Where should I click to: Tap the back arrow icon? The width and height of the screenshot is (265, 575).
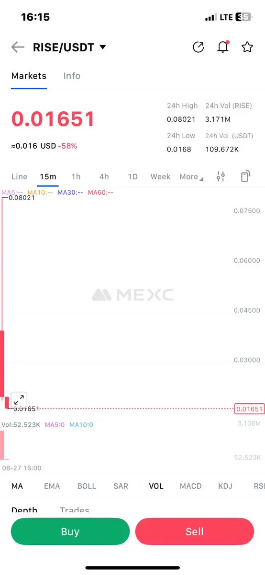[x=18, y=47]
